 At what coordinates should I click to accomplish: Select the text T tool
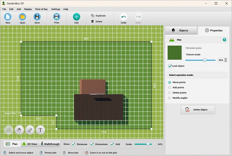pos(40,130)
